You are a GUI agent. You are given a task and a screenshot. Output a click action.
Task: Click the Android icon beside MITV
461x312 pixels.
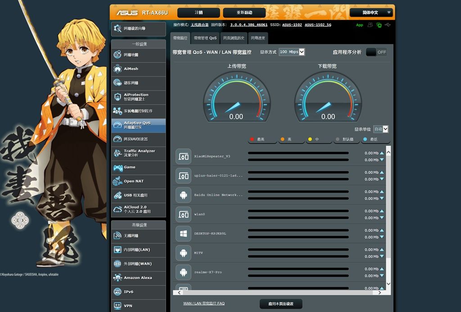(x=183, y=253)
